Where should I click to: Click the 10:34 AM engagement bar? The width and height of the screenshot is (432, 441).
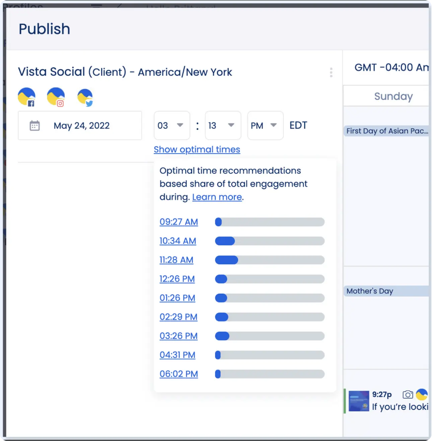[x=270, y=241]
